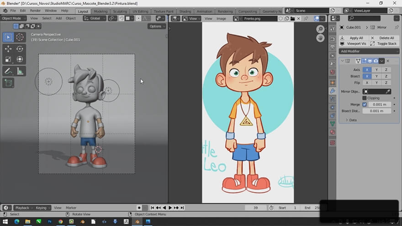
Task: Click the Merge distance 0.001 m field
Action: click(x=380, y=105)
